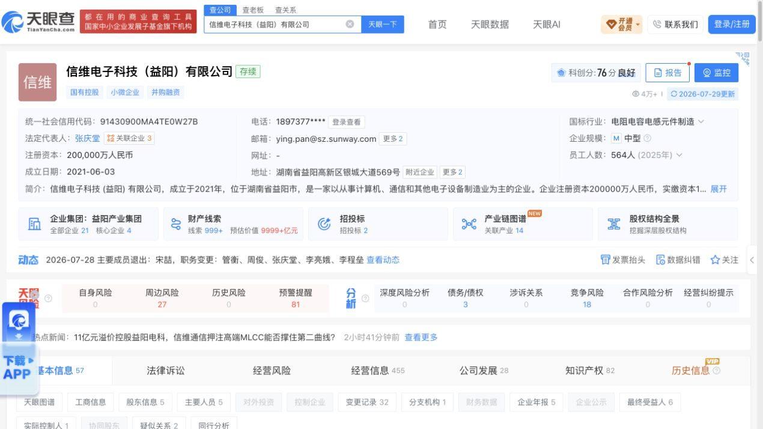Open the 首页 nav item
This screenshot has height=429, width=763.
coord(437,24)
